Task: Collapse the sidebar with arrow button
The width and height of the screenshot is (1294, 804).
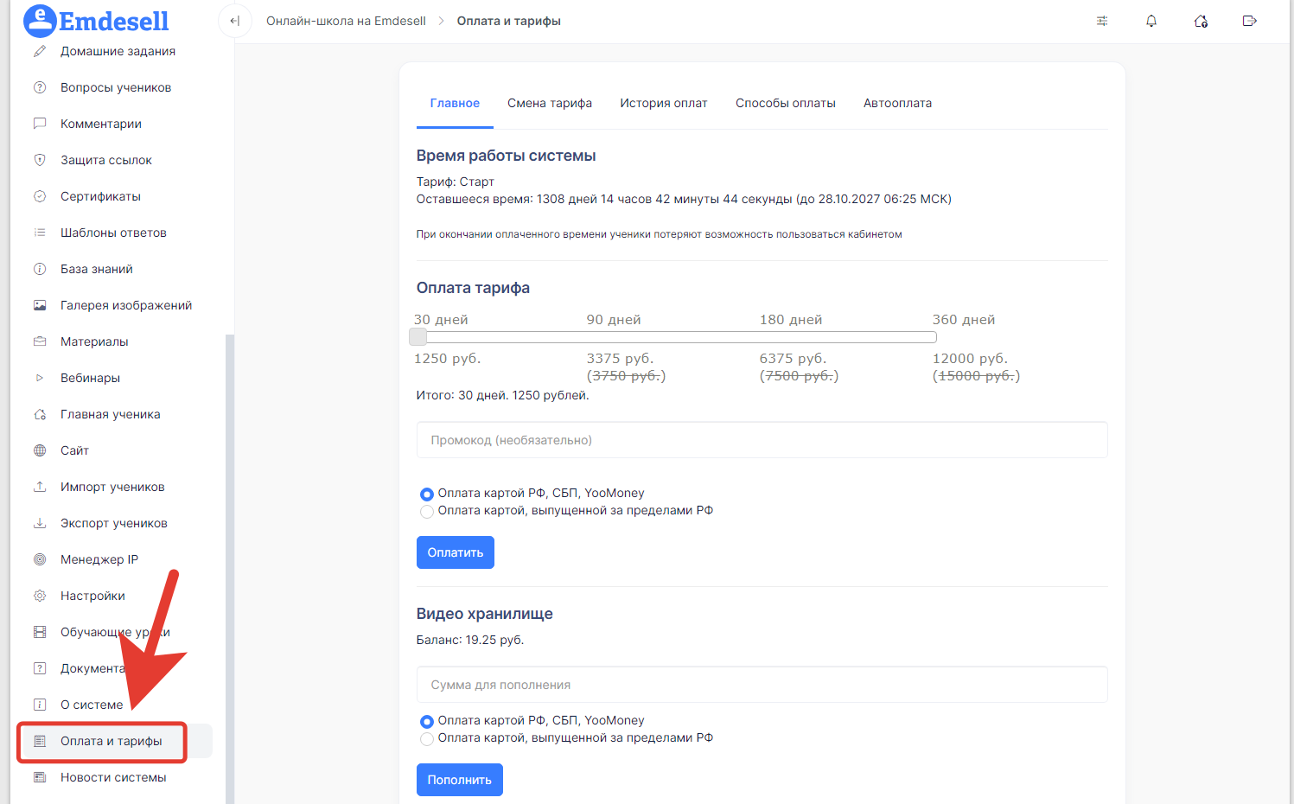Action: point(234,21)
